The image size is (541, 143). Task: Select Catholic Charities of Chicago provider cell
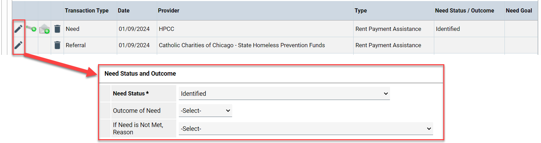point(242,45)
